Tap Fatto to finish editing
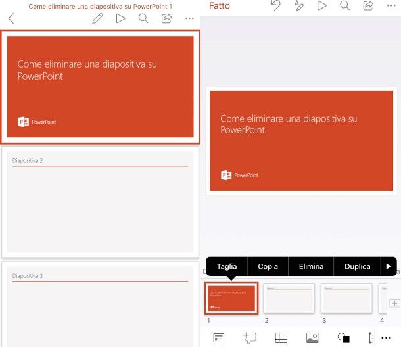The width and height of the screenshot is (401, 347). 219,6
